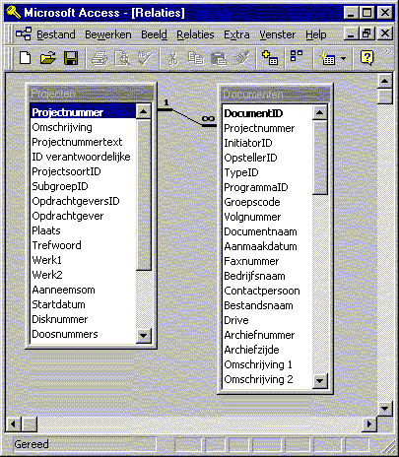Viewport: 399px width, 457px height.
Task: Click the Relationships window icon beside Bestand
Action: tap(24, 34)
